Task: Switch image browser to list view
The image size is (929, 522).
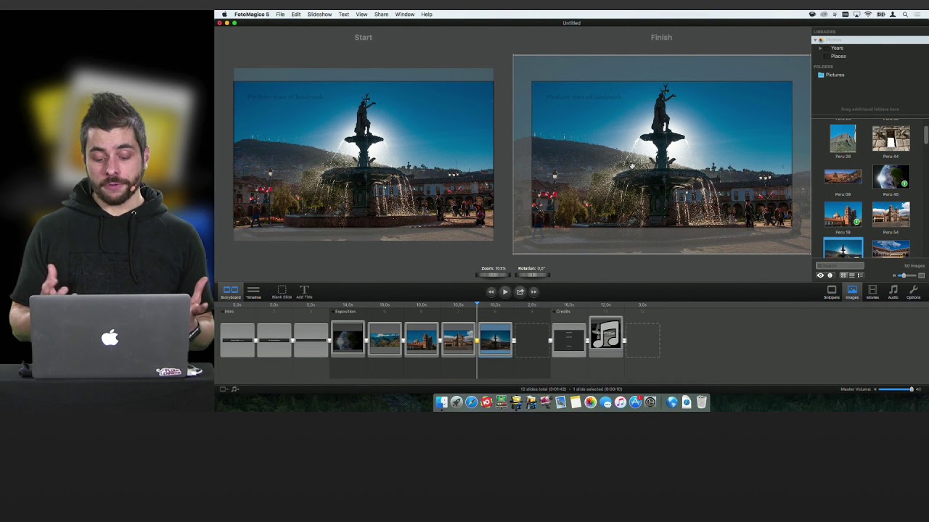Action: pyautogui.click(x=852, y=275)
